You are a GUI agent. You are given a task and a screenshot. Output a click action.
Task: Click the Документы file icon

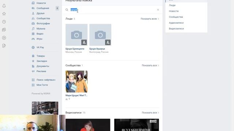point(33,66)
